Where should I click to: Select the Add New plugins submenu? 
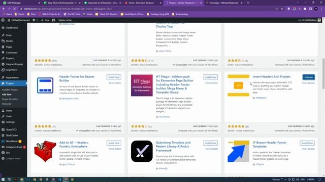[7, 95]
